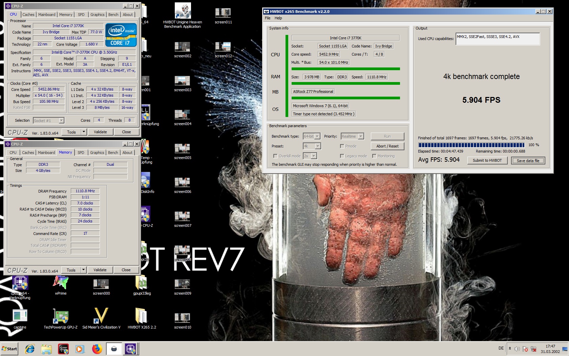The image size is (569, 356).
Task: Open screen005 desktop file
Action: pos(183,151)
